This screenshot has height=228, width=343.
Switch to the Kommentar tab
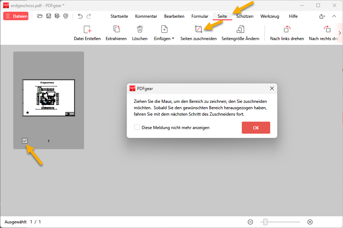click(x=146, y=16)
